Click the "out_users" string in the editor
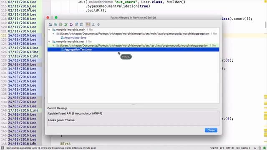Screen dimensions: 267x150 click(126, 2)
